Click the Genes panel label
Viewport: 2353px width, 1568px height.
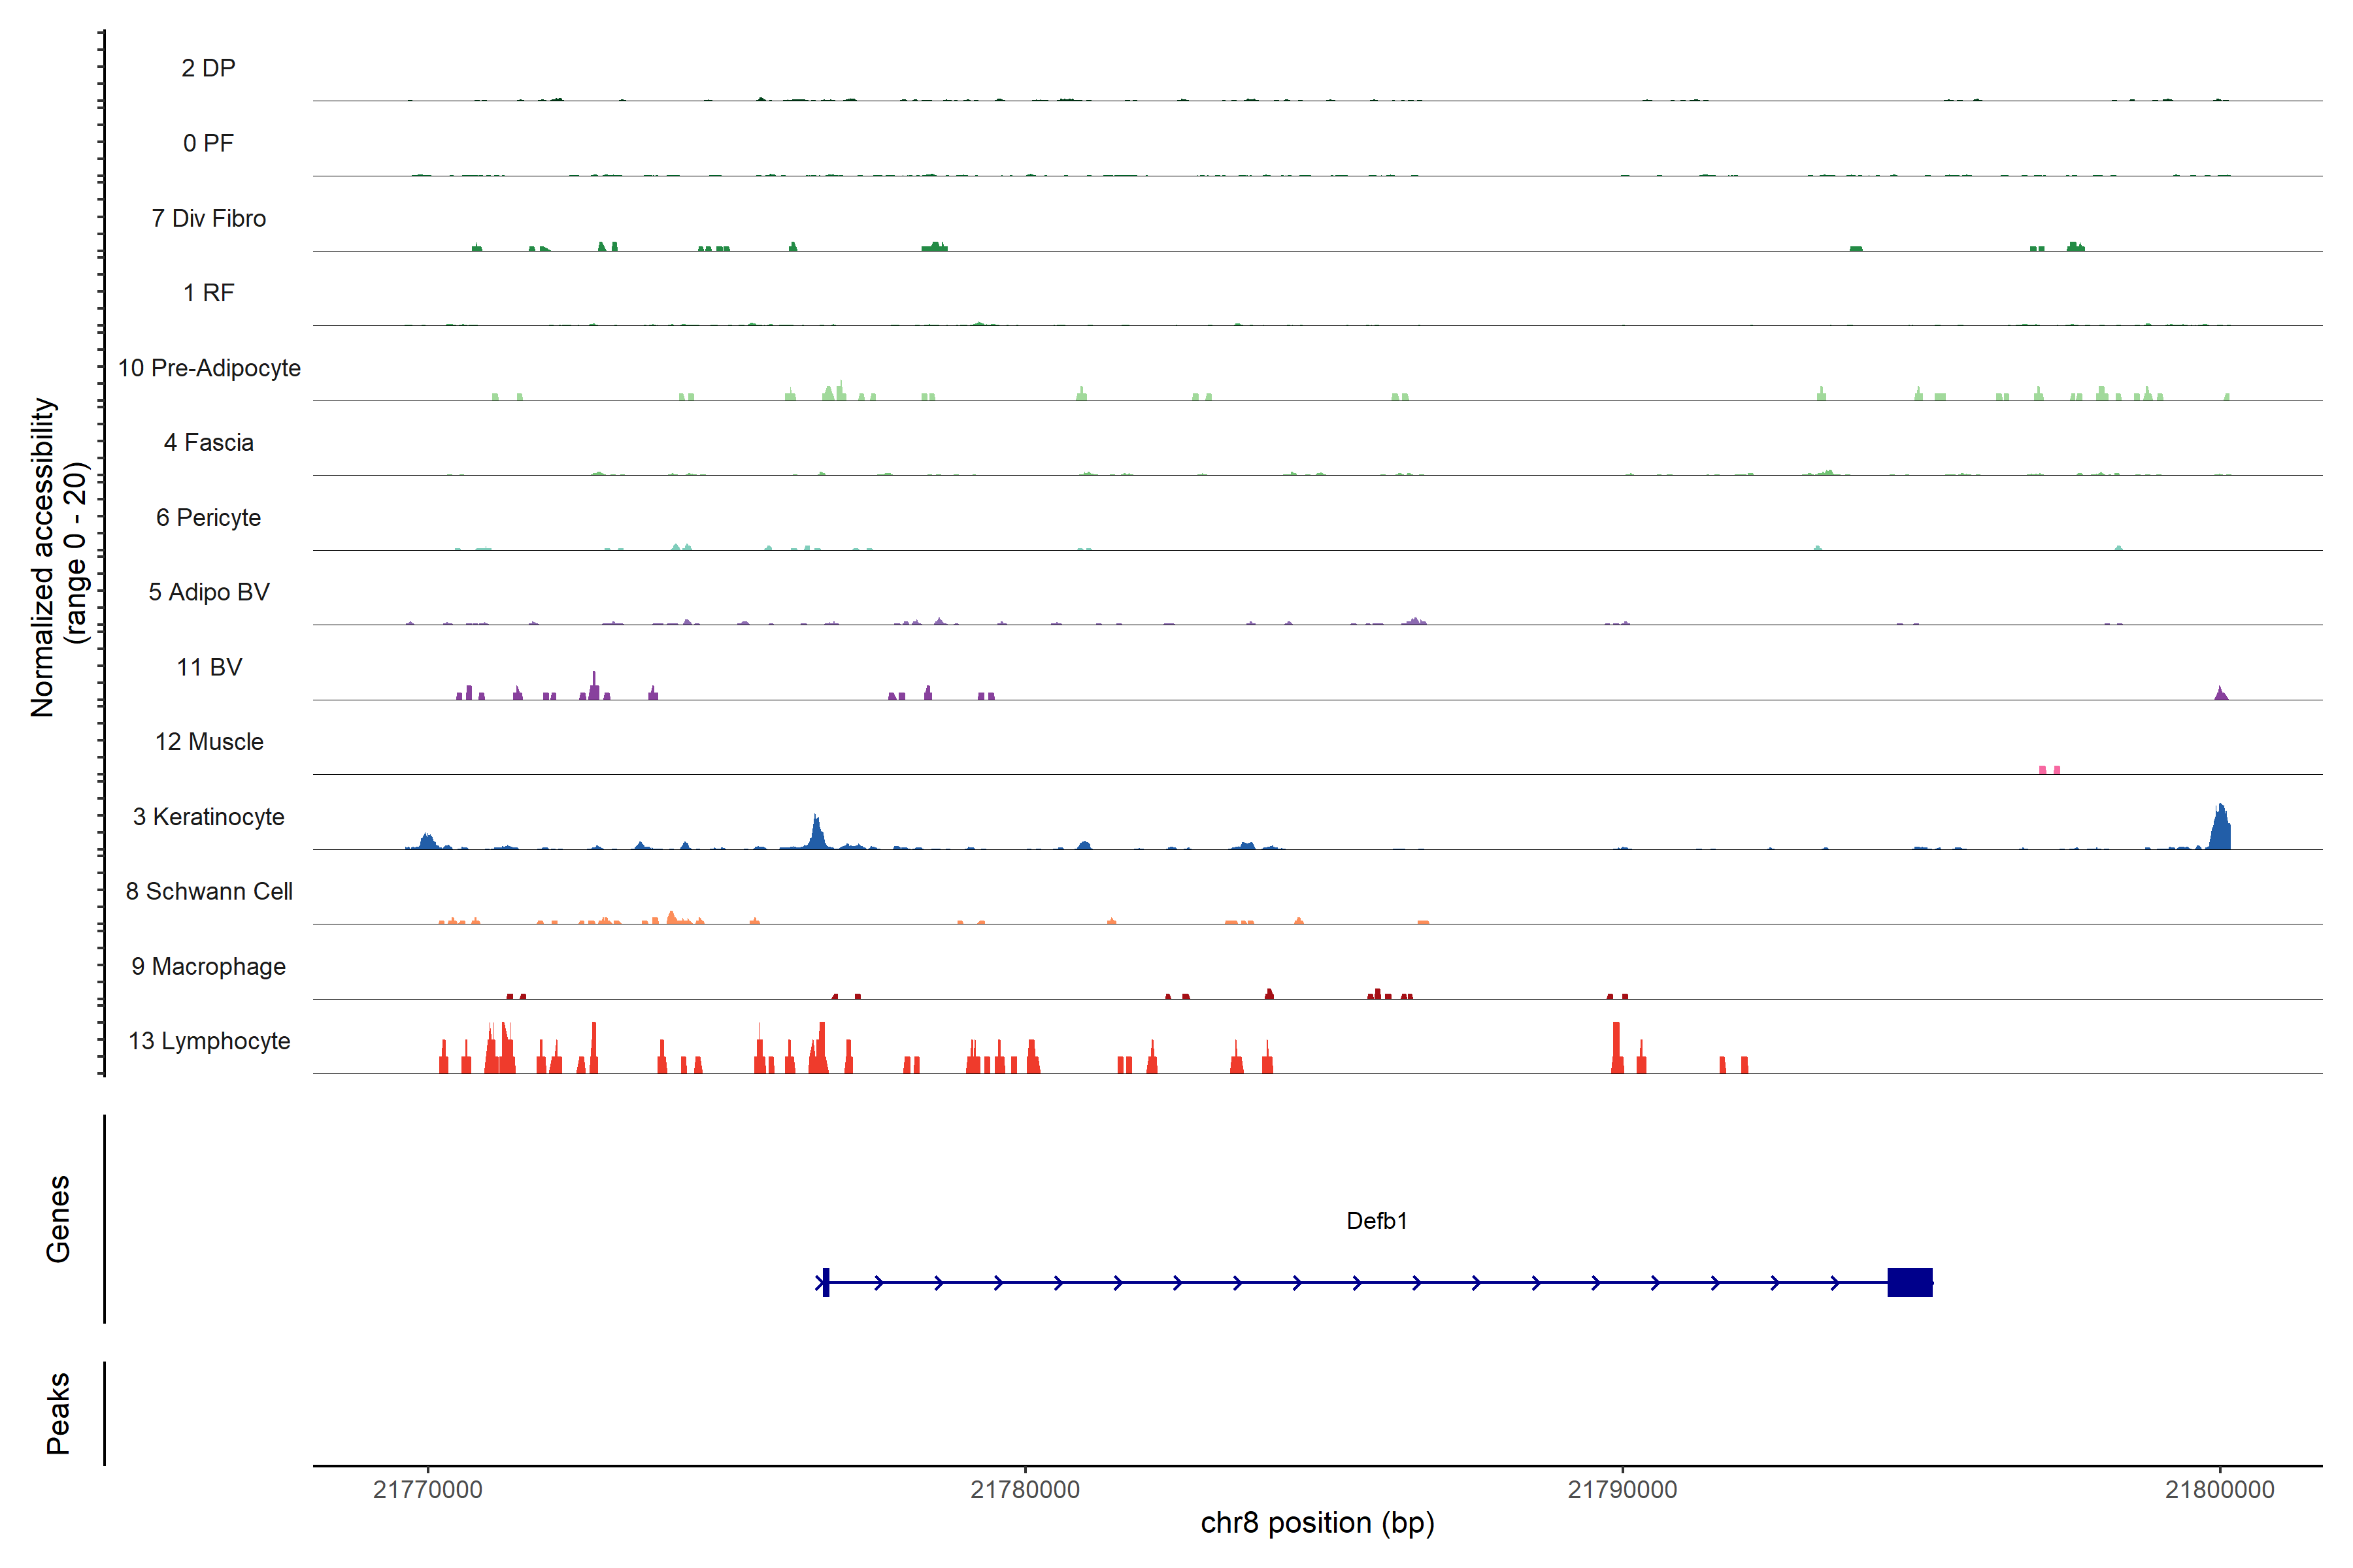[x=58, y=1219]
